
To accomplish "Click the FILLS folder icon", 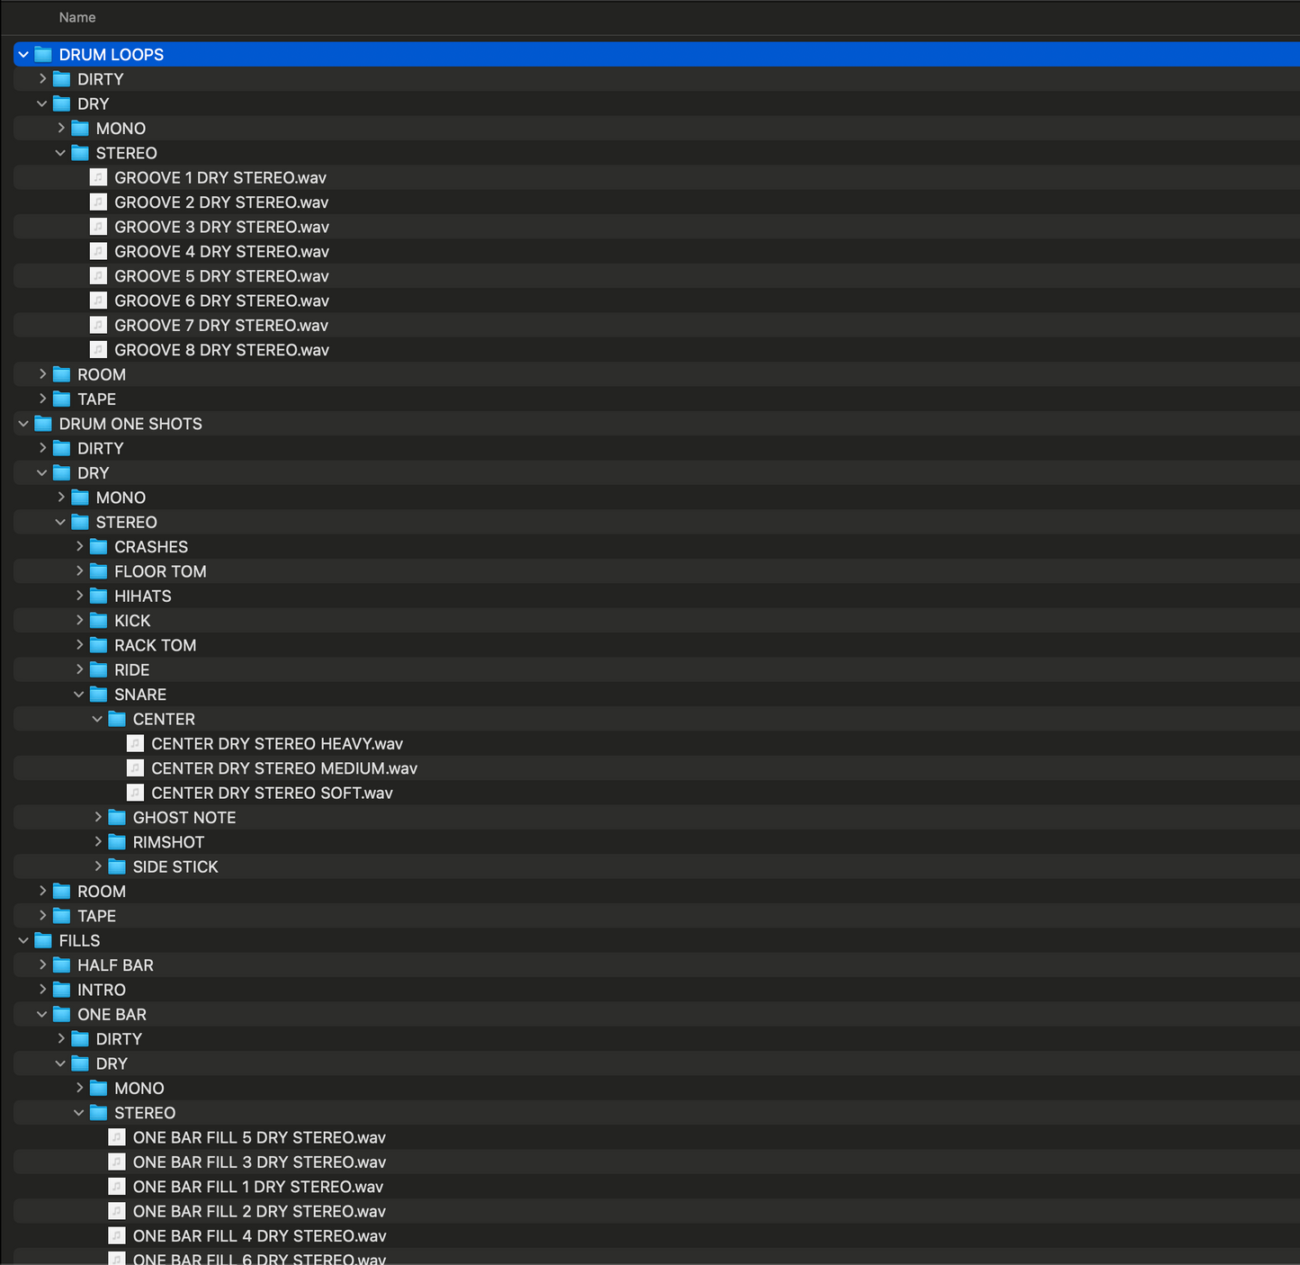I will pyautogui.click(x=43, y=941).
